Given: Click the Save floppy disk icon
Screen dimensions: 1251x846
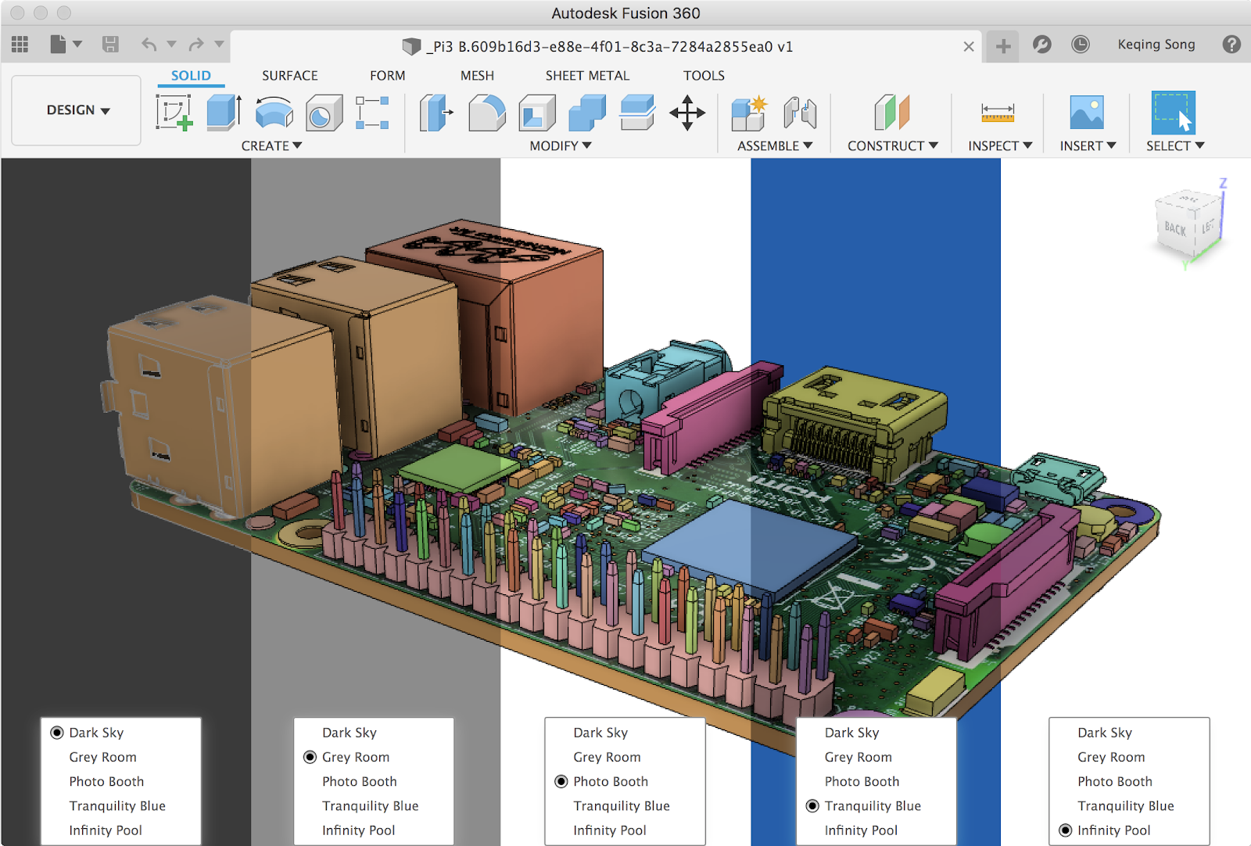Looking at the screenshot, I should pyautogui.click(x=110, y=45).
